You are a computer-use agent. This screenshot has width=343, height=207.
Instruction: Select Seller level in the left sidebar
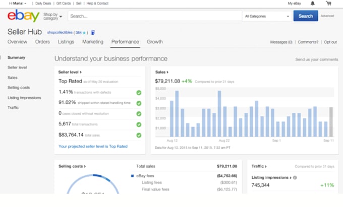17,67
